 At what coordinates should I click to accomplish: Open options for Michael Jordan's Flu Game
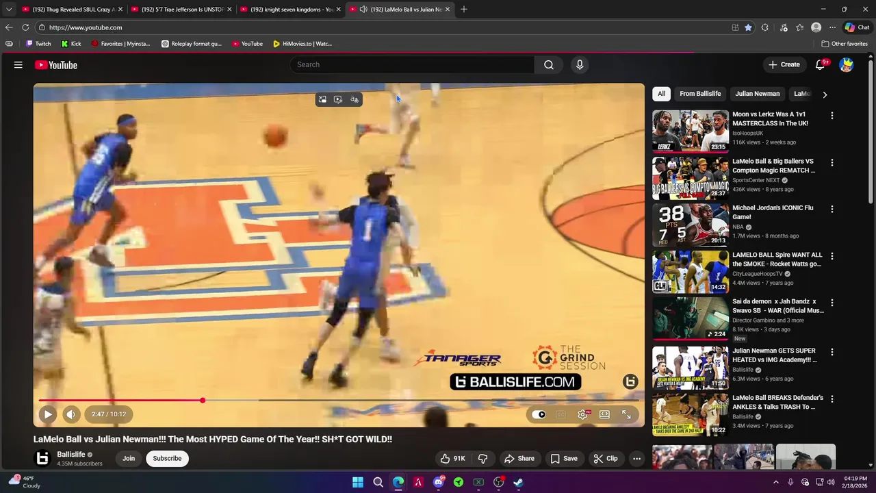[x=832, y=210]
